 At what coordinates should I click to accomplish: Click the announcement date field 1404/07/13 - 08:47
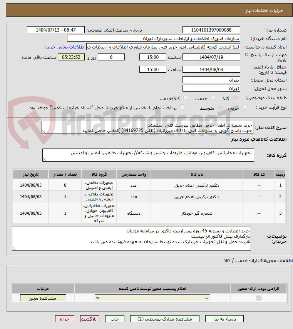tap(56, 30)
